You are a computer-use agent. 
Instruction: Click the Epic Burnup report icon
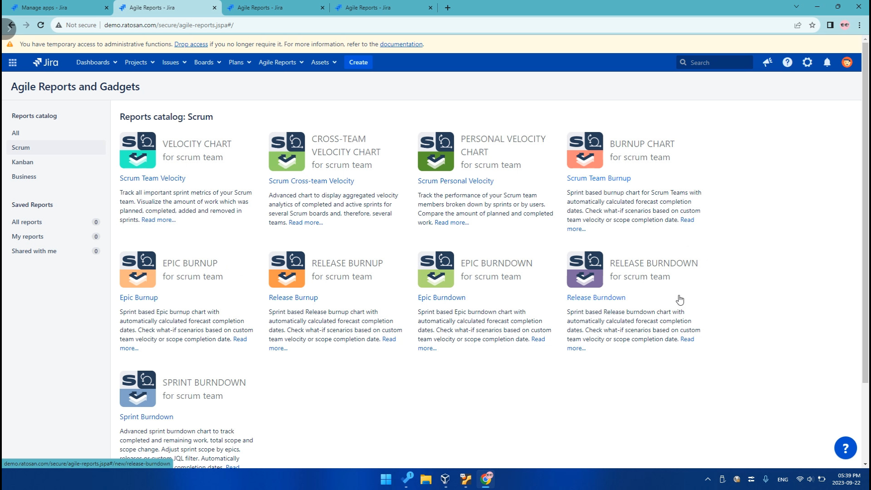(138, 269)
